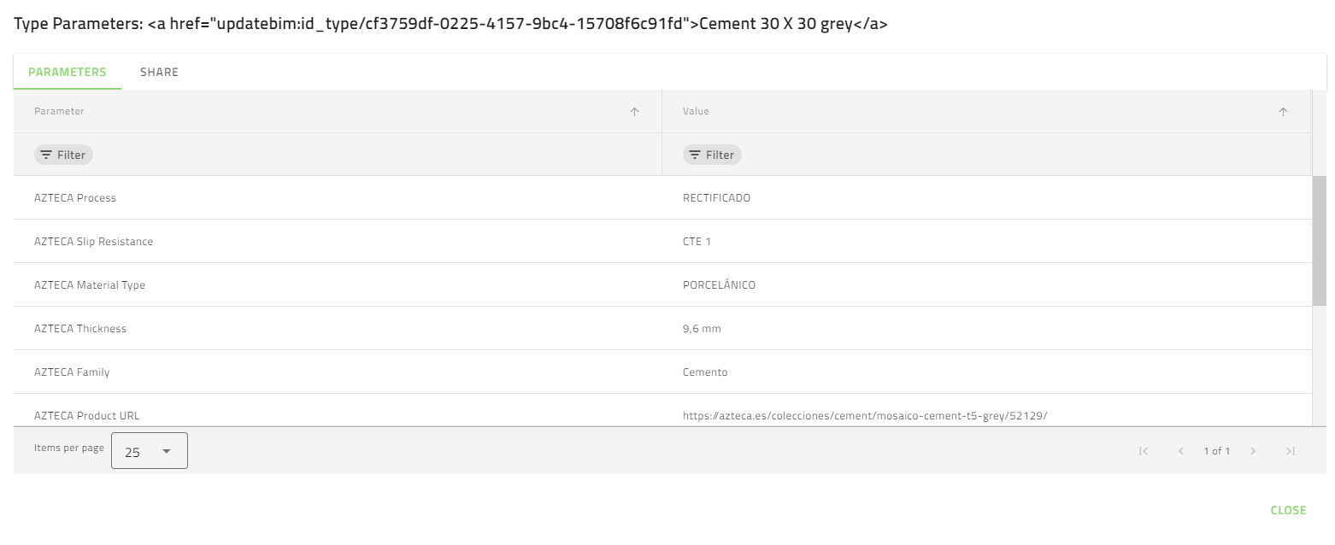Viewport: 1335px width, 545px height.
Task: Click the AZTECA Thickness value 9,6 mm
Action: point(702,329)
